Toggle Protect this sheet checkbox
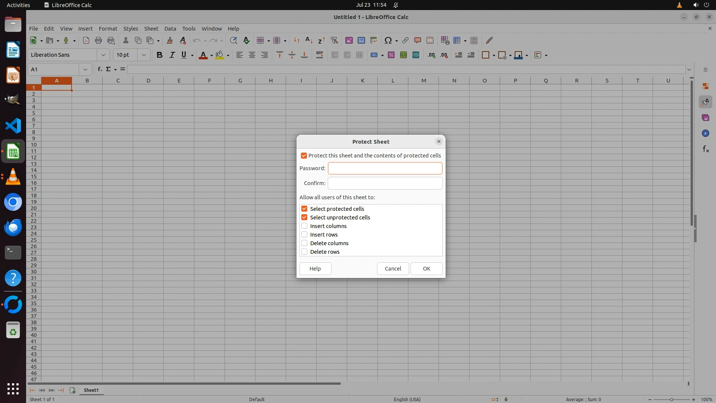Viewport: 716px width, 403px height. (304, 156)
